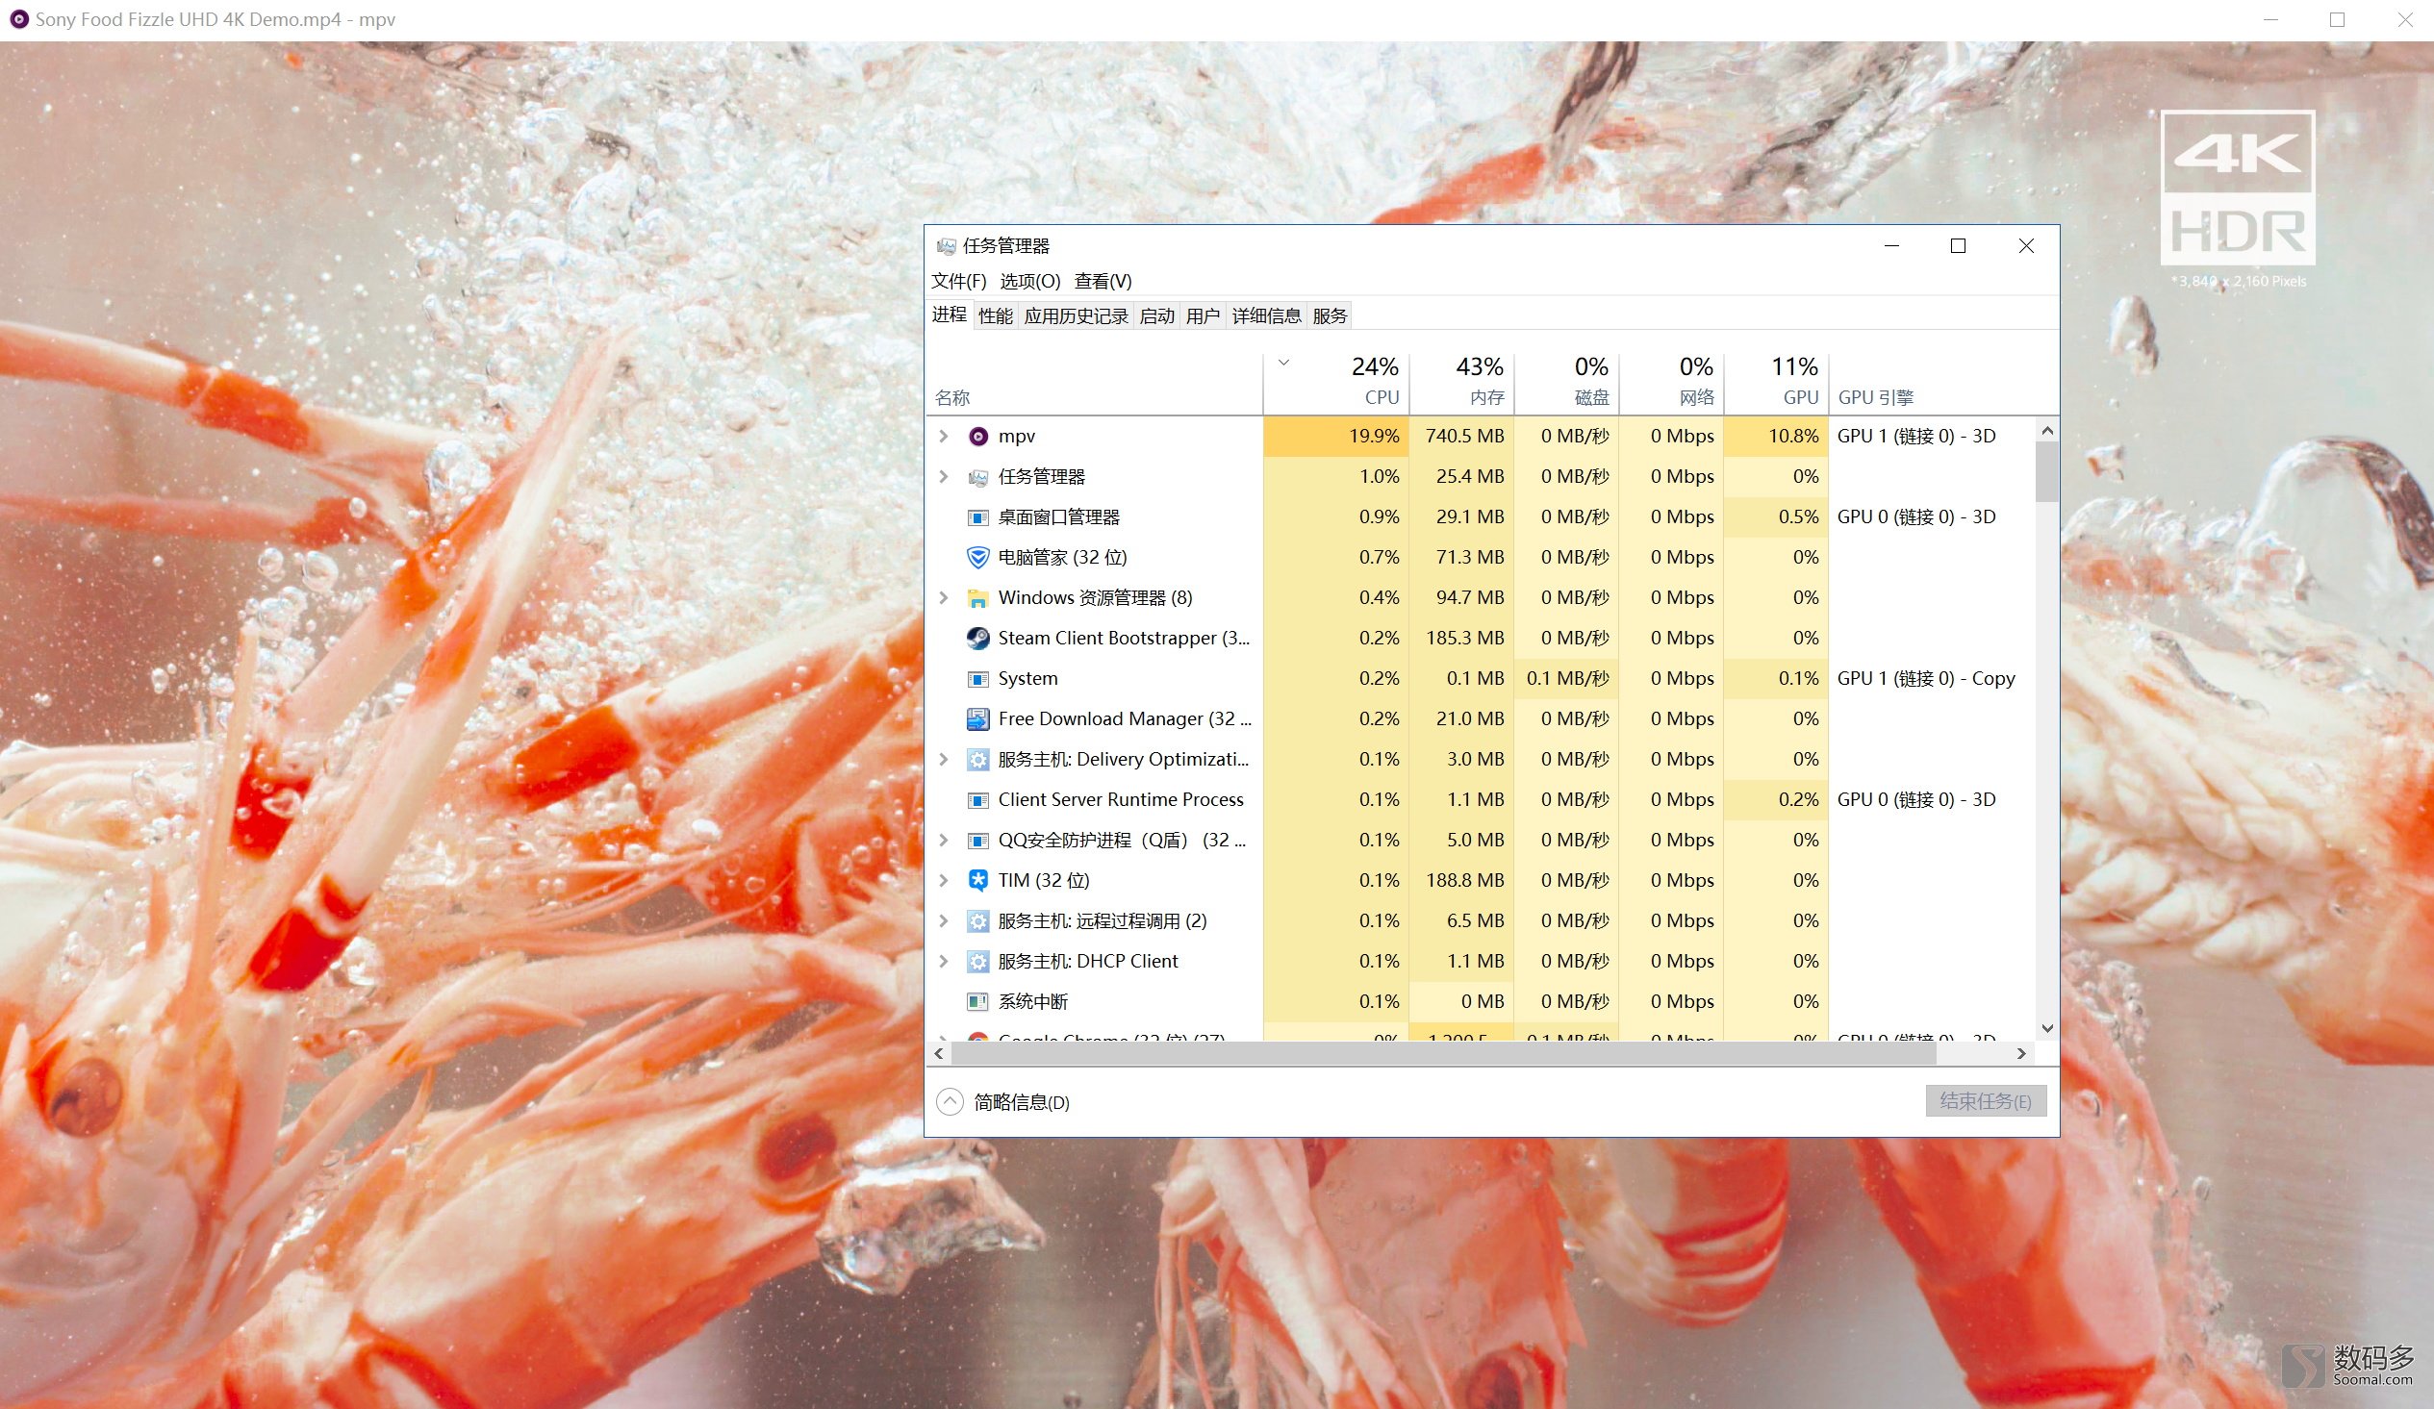Click the Windows 资源管理器 folder icon
Screen dimensions: 2434x1409
pos(977,599)
